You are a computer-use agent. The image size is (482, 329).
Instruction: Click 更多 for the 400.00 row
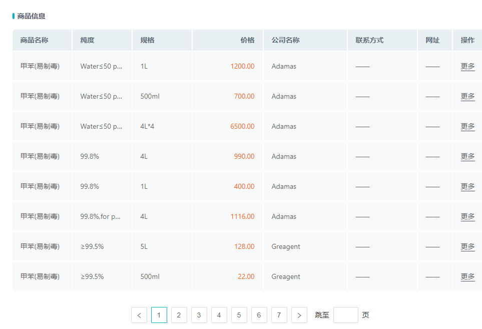click(467, 186)
